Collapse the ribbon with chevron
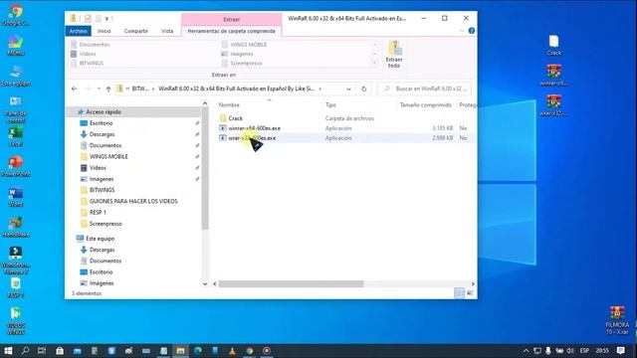This screenshot has width=637, height=358. pyautogui.click(x=461, y=31)
